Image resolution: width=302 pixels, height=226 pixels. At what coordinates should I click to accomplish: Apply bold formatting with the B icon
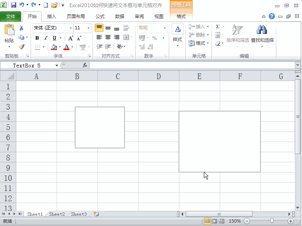(37, 38)
